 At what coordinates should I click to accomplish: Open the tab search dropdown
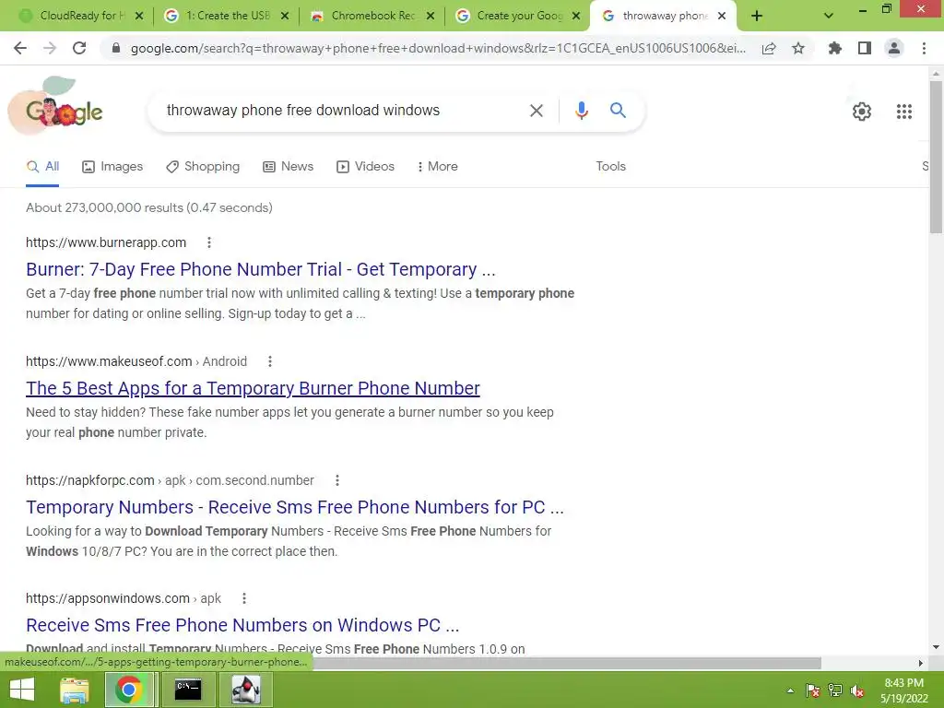[829, 17]
